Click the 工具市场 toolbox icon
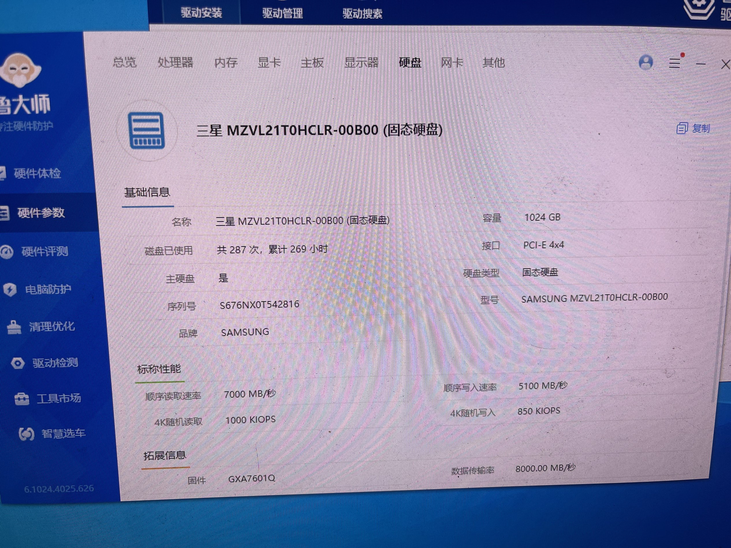Image resolution: width=731 pixels, height=548 pixels. pos(22,399)
